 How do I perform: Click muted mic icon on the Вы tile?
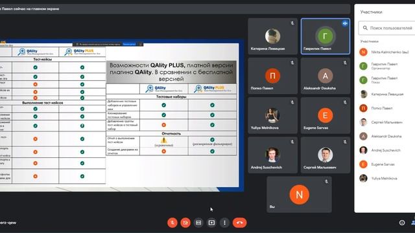pyautogui.click(x=326, y=182)
